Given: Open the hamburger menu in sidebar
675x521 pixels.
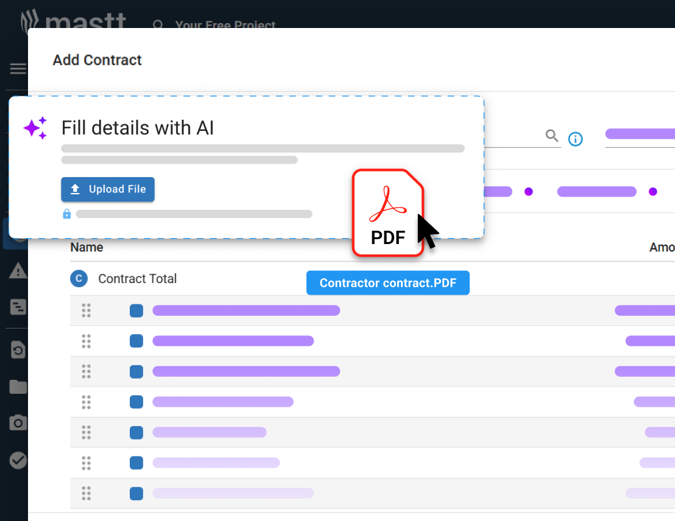Looking at the screenshot, I should tap(18, 68).
